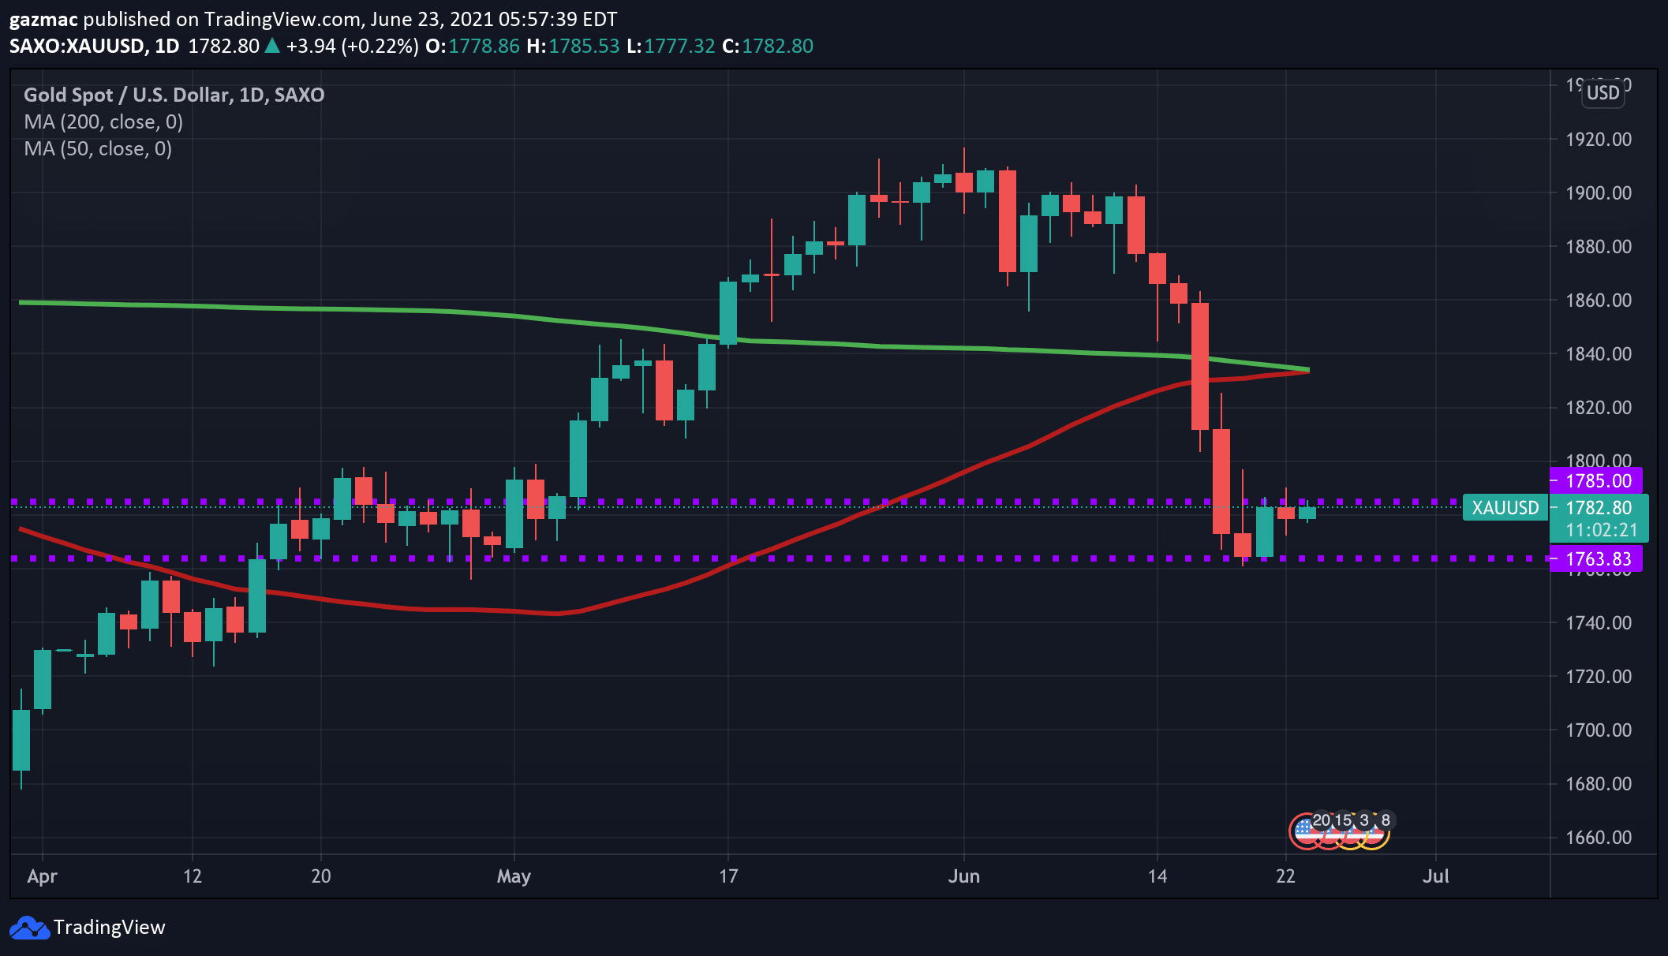Click the Jun label on time axis
Screen dimensions: 1668x956
click(964, 876)
